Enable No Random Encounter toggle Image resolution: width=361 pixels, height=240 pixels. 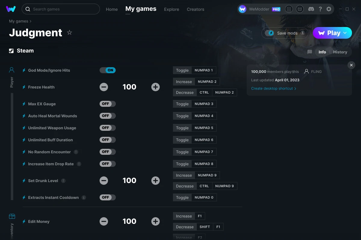tap(108, 152)
